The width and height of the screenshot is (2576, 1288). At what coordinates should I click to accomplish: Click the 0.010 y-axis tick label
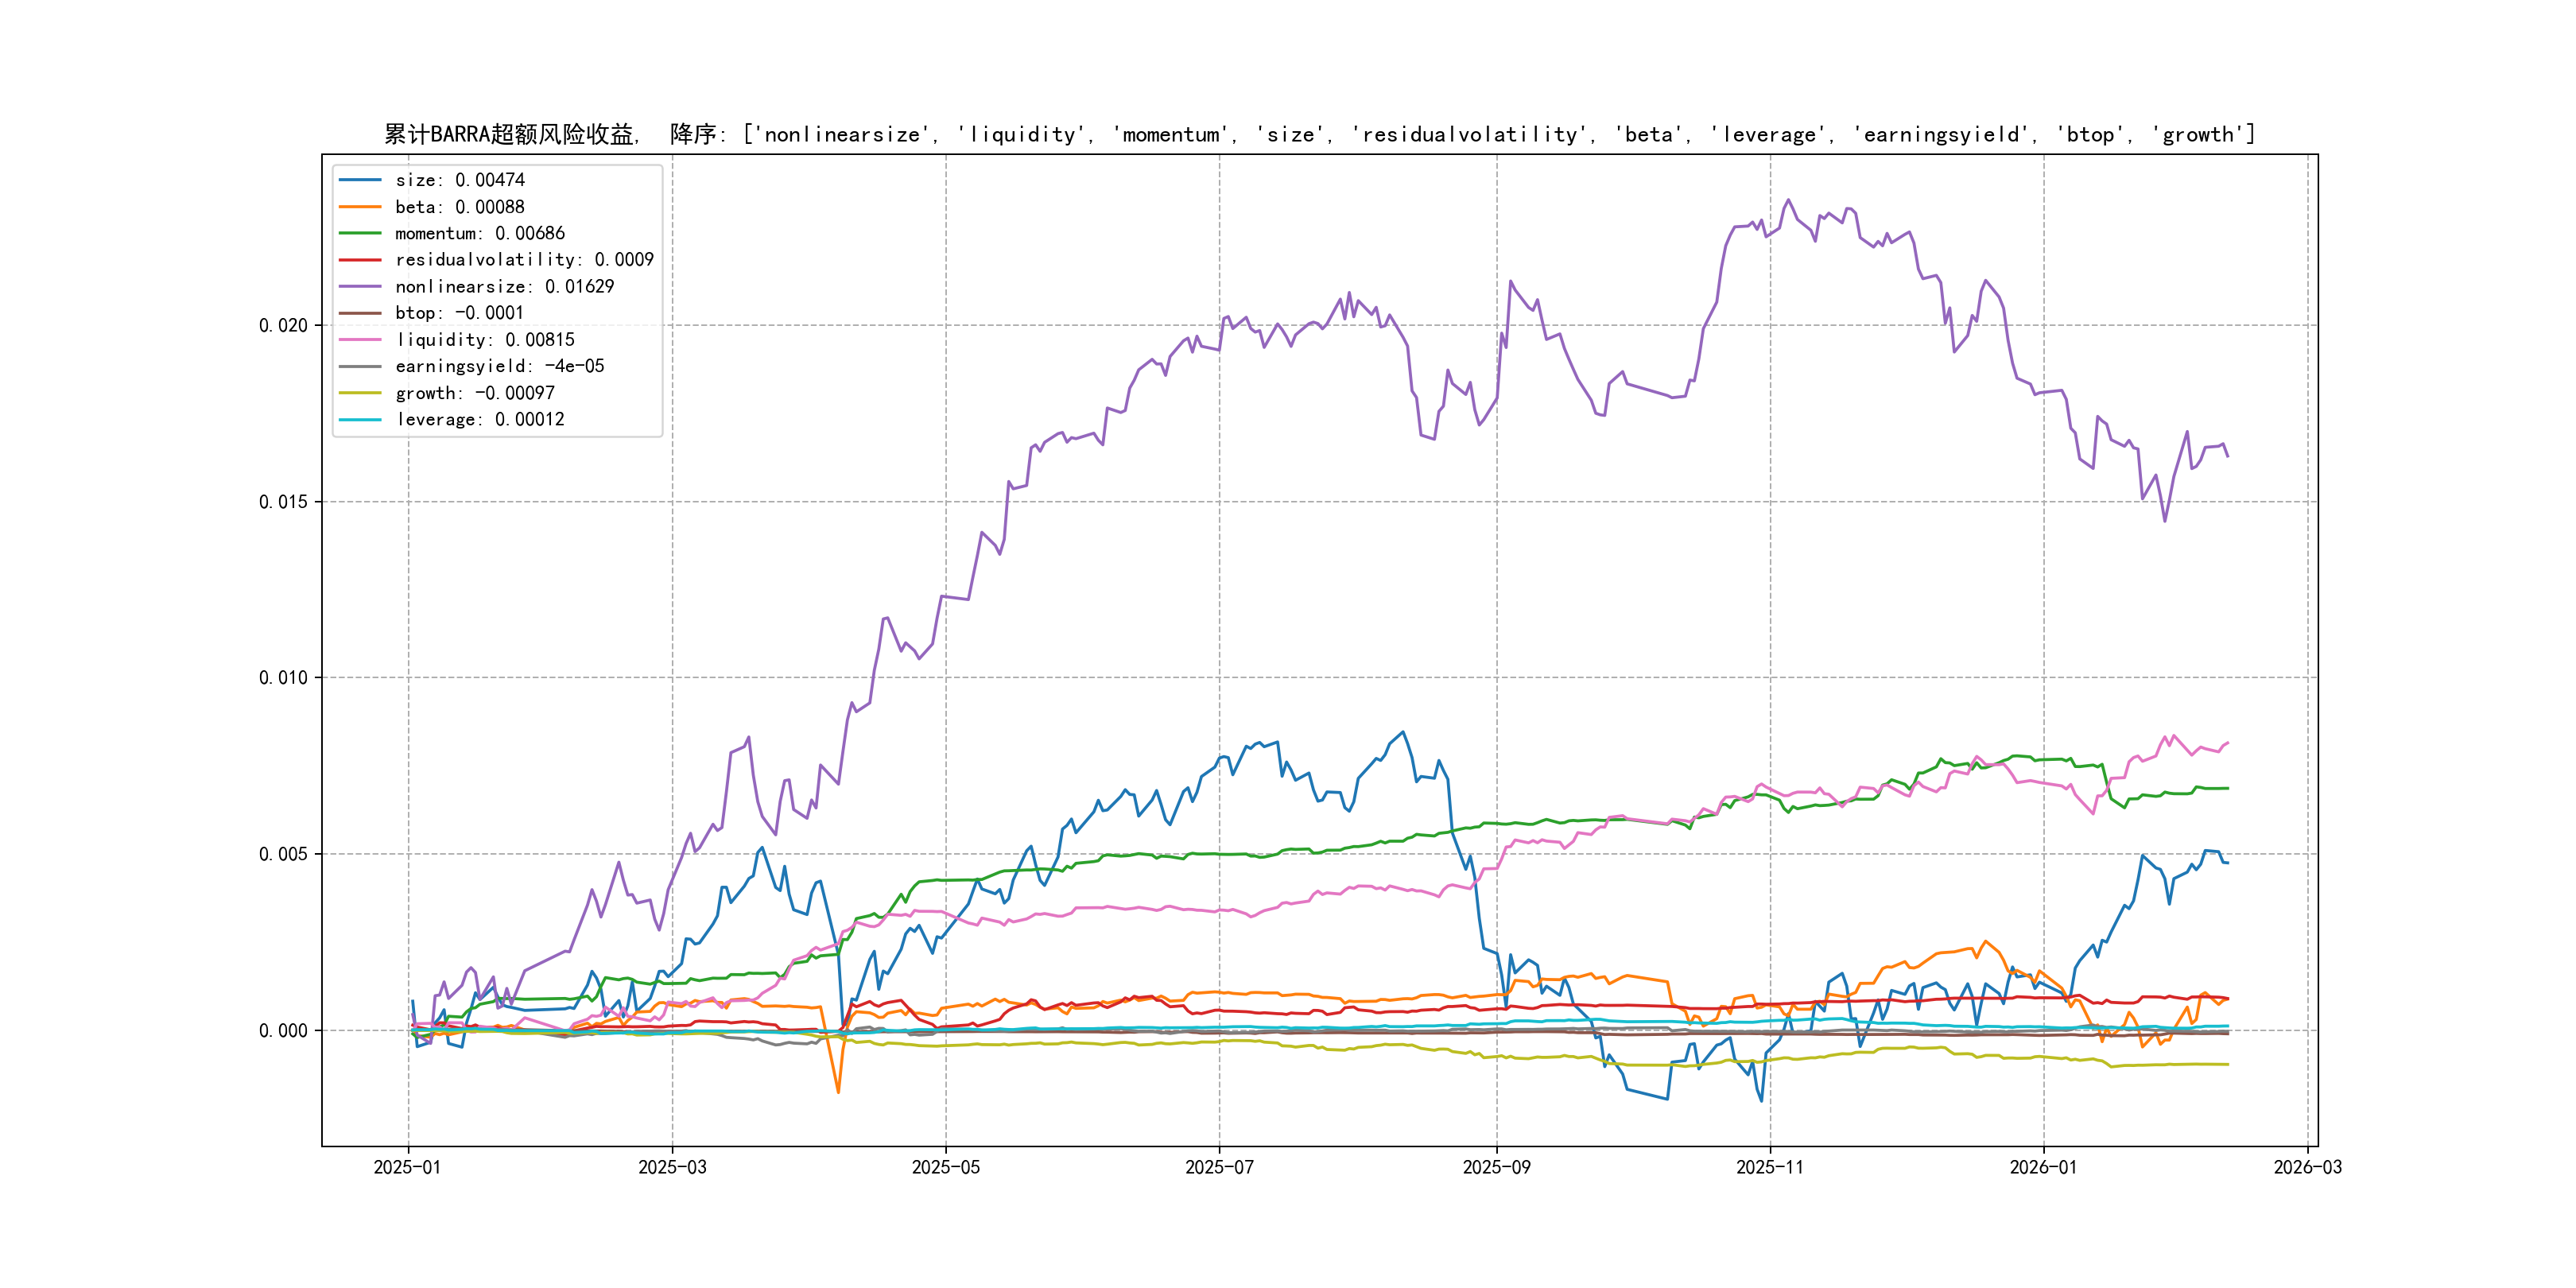point(283,678)
